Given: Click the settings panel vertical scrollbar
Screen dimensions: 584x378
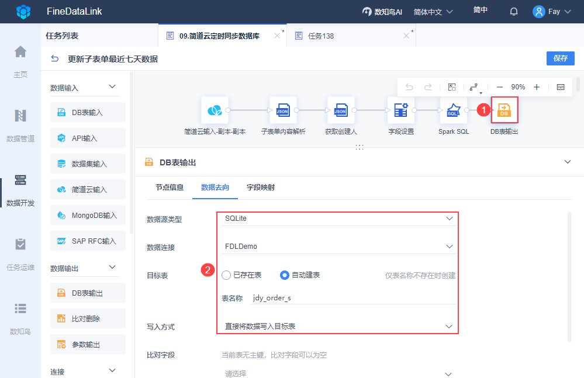Looking at the screenshot, I should click(x=569, y=277).
